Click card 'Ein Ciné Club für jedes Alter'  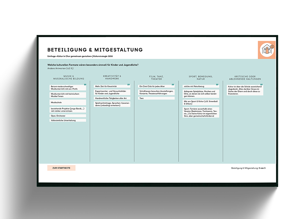[x=156, y=86]
